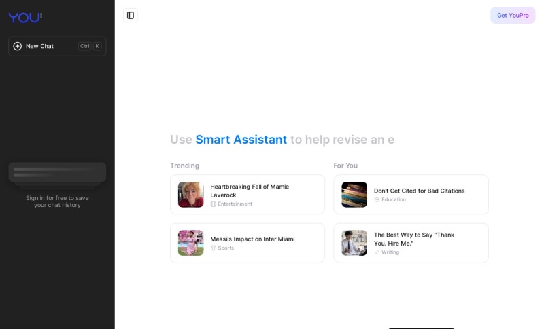Viewport: 544px width, 329px height.
Task: Click the chat history placeholder card
Action: coord(57,172)
